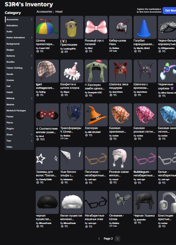Select the Models & Packages category
The height and width of the screenshot is (245, 176).
click(x=16, y=110)
